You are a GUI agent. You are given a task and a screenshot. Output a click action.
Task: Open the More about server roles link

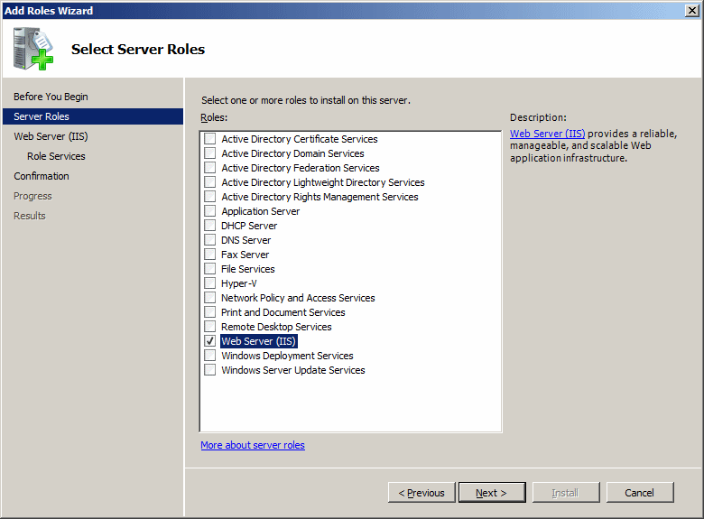tap(253, 445)
